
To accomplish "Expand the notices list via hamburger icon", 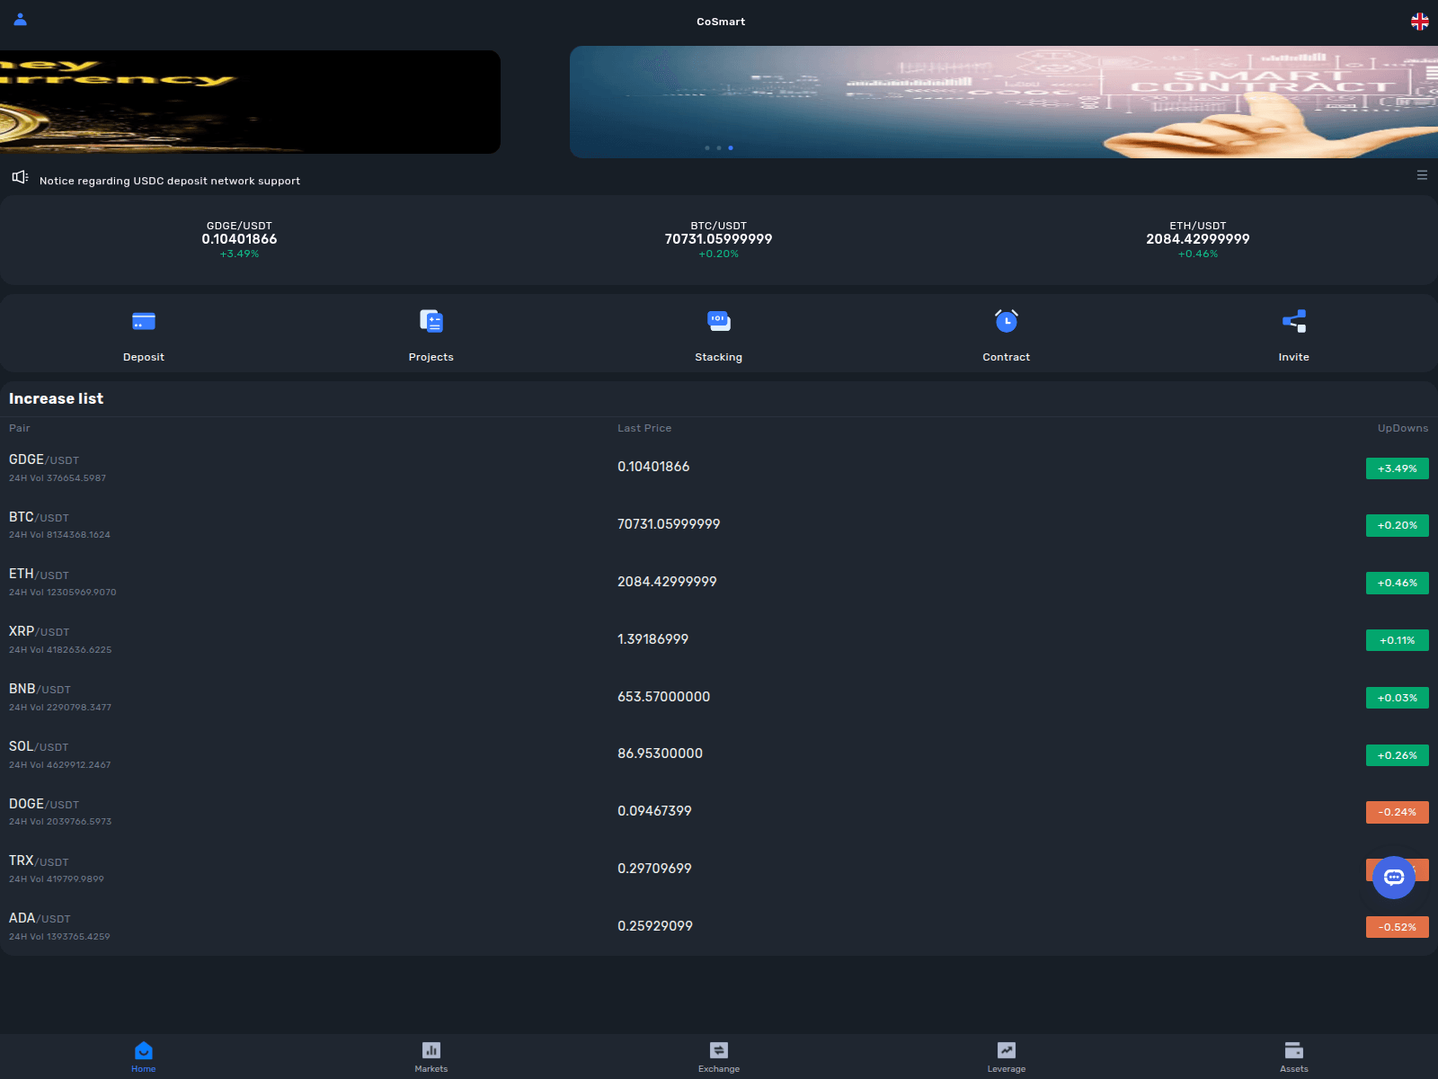I will click(x=1422, y=175).
